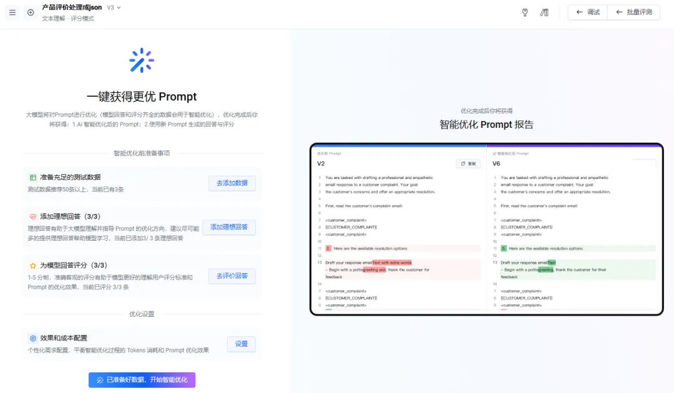
Task: Click the sparkle optimization logo above 一键获得更优 Prompt
Action: coord(142,61)
